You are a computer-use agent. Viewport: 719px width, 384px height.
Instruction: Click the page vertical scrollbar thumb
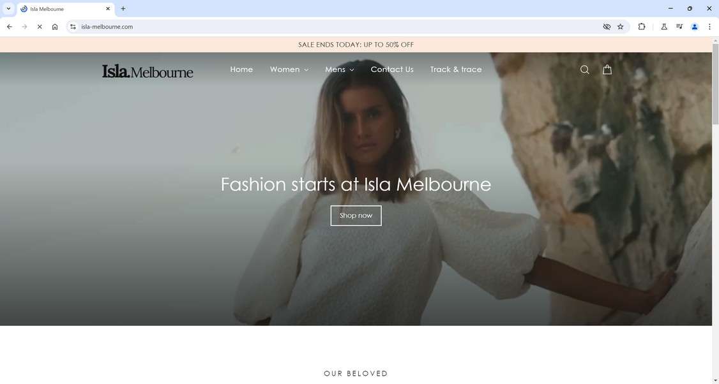715,84
